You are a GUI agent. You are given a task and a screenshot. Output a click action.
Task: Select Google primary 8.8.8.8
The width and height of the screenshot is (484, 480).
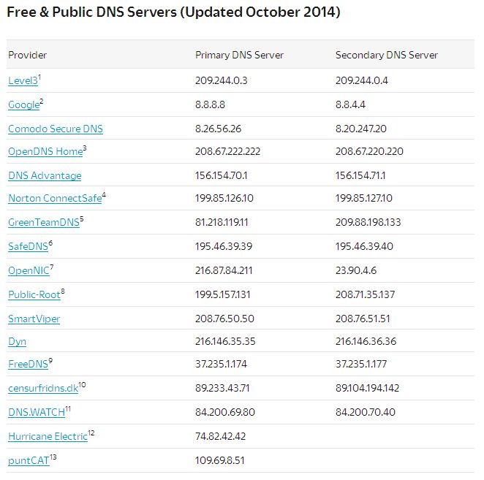pyautogui.click(x=210, y=104)
